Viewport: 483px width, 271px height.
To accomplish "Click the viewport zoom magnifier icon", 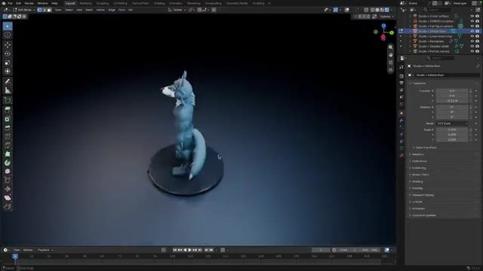I will click(x=391, y=47).
